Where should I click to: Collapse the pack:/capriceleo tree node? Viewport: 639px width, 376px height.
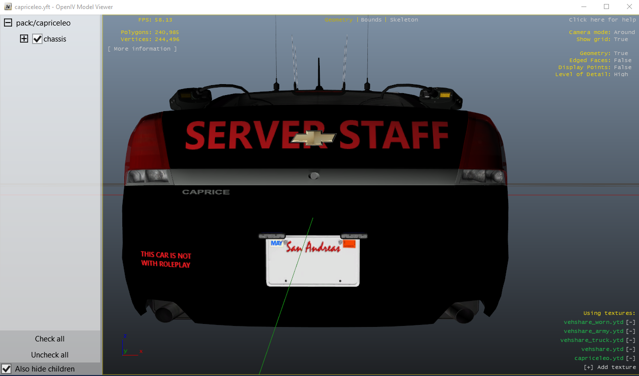8,23
